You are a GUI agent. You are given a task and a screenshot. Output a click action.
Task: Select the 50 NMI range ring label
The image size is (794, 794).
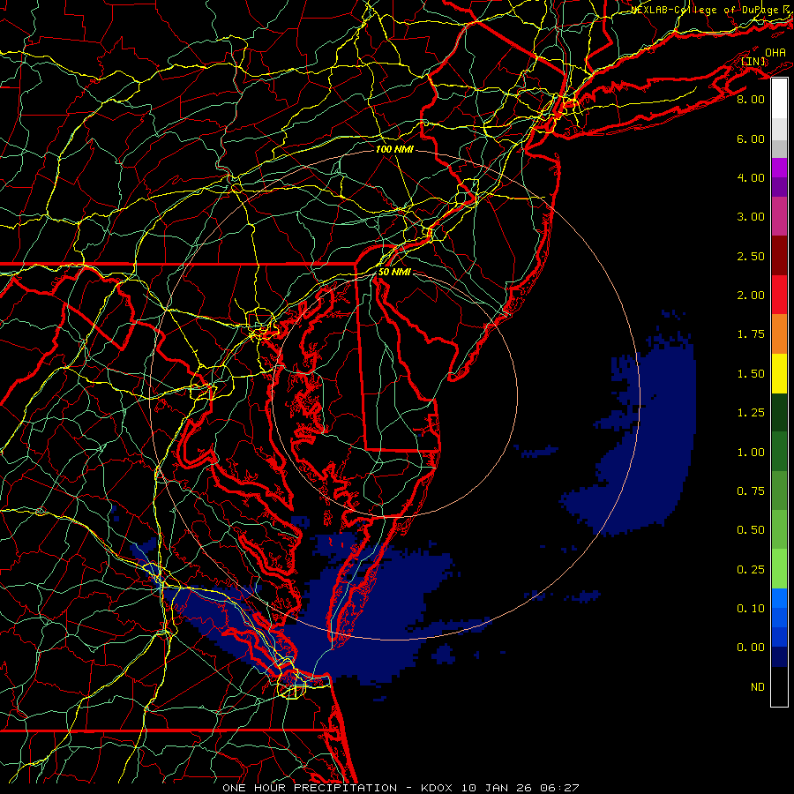(394, 272)
